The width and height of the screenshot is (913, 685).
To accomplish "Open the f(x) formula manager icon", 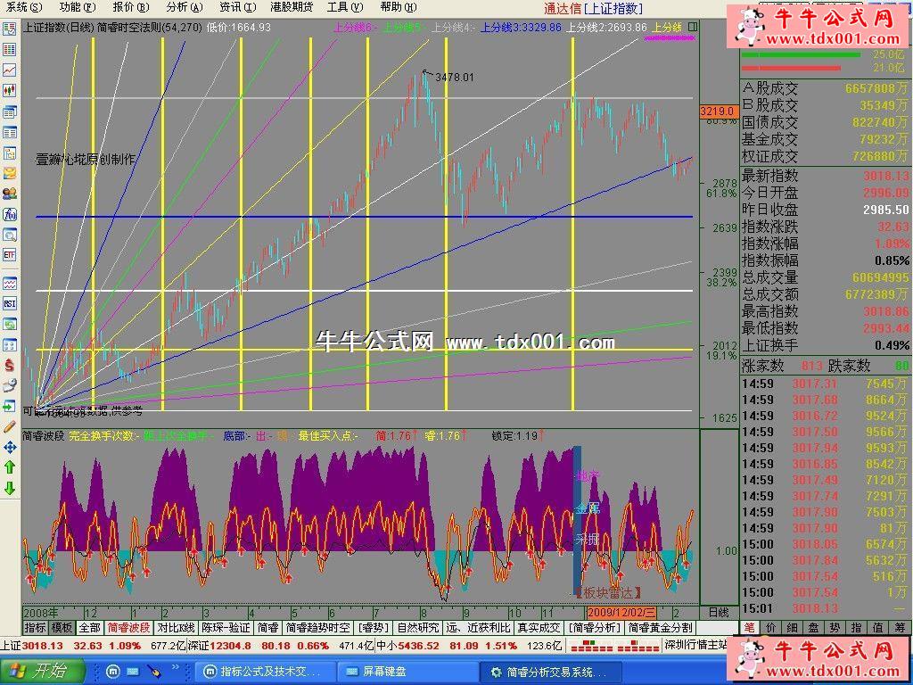I will pyautogui.click(x=9, y=214).
